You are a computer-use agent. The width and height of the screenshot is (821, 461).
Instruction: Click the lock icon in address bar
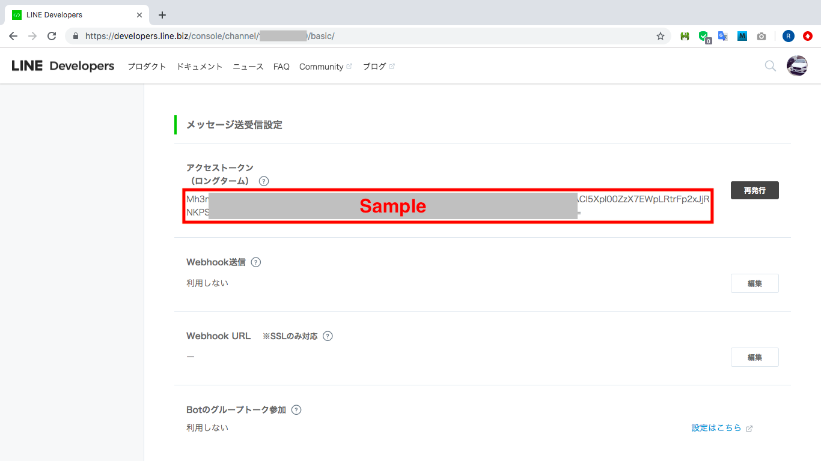pyautogui.click(x=76, y=36)
